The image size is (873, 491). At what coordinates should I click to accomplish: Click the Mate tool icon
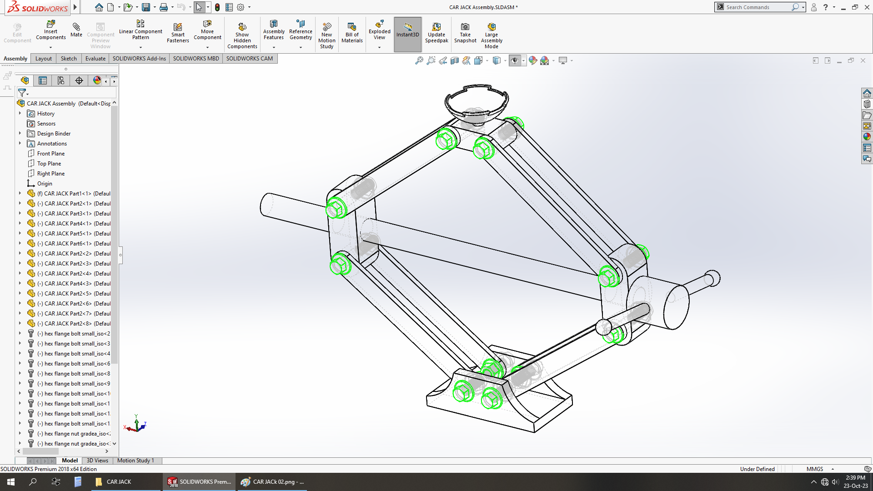point(76,27)
